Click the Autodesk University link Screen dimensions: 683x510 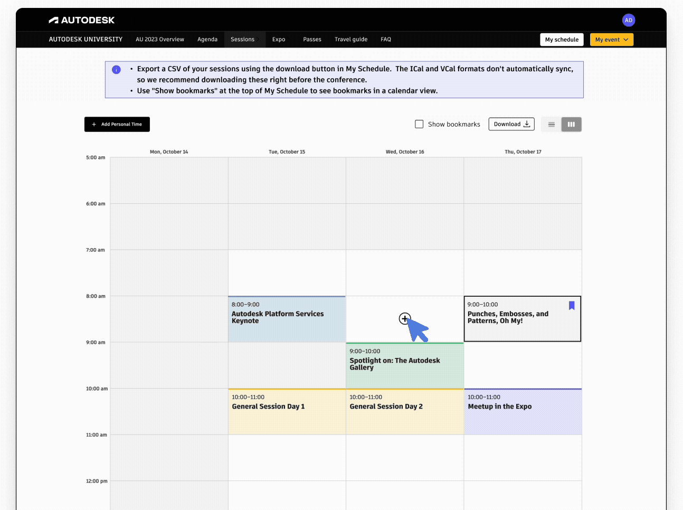click(86, 40)
